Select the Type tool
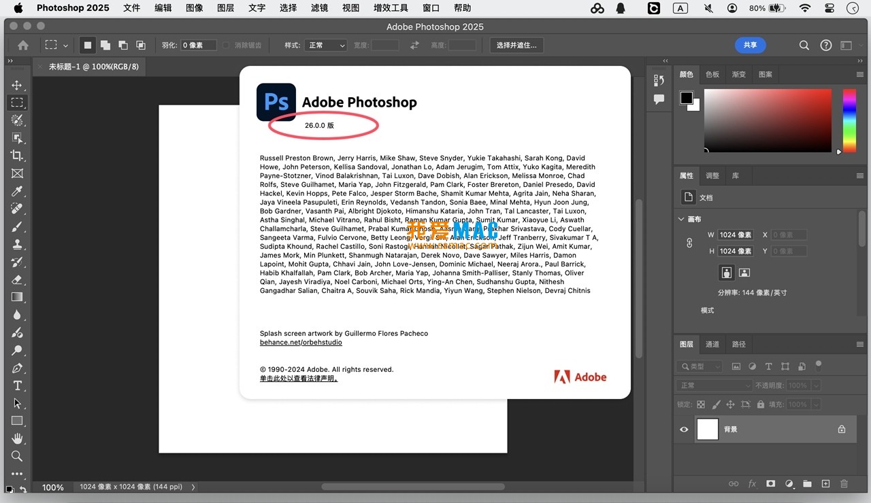Viewport: 871px width, 503px height. (x=18, y=385)
